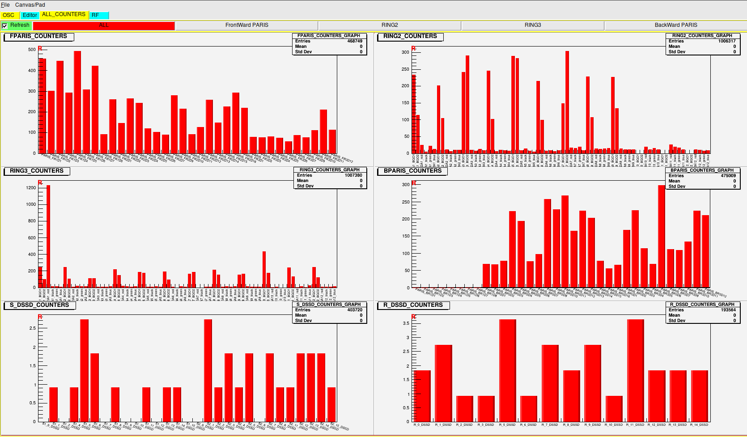Switch to the OSC tab
Viewport: 747px width, 437px height.
[x=9, y=15]
